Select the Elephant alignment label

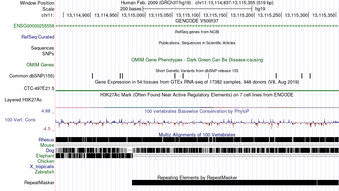point(45,156)
